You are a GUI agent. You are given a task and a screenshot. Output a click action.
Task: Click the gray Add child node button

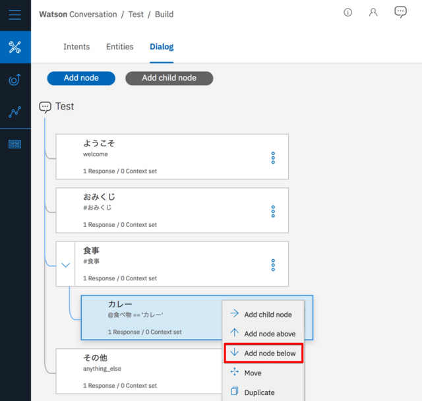tap(169, 78)
